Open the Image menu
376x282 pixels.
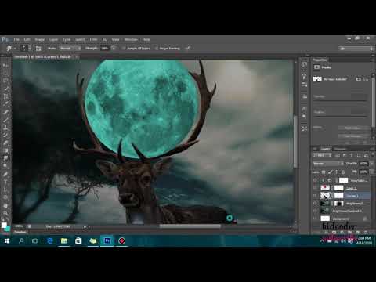tap(40, 39)
